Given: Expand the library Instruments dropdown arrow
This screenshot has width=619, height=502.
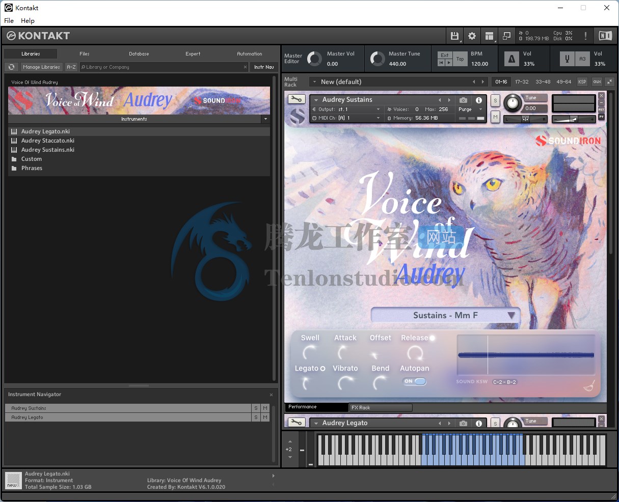Looking at the screenshot, I should click(x=265, y=119).
